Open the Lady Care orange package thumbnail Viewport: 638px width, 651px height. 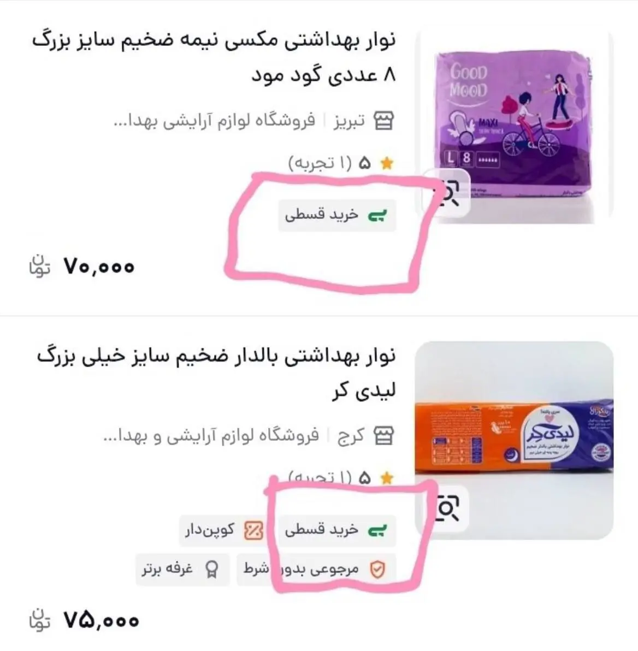point(514,441)
